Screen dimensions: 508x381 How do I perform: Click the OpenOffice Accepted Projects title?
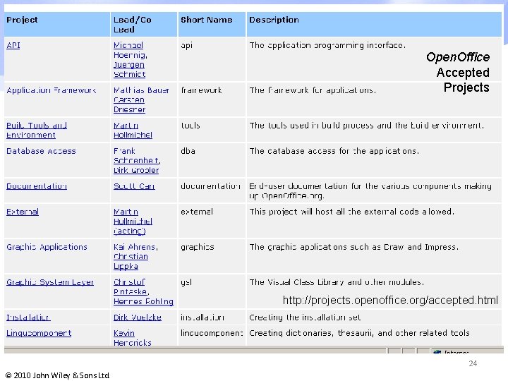pyautogui.click(x=458, y=72)
